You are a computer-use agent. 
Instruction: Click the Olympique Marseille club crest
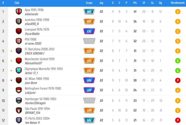pyautogui.click(x=19, y=71)
